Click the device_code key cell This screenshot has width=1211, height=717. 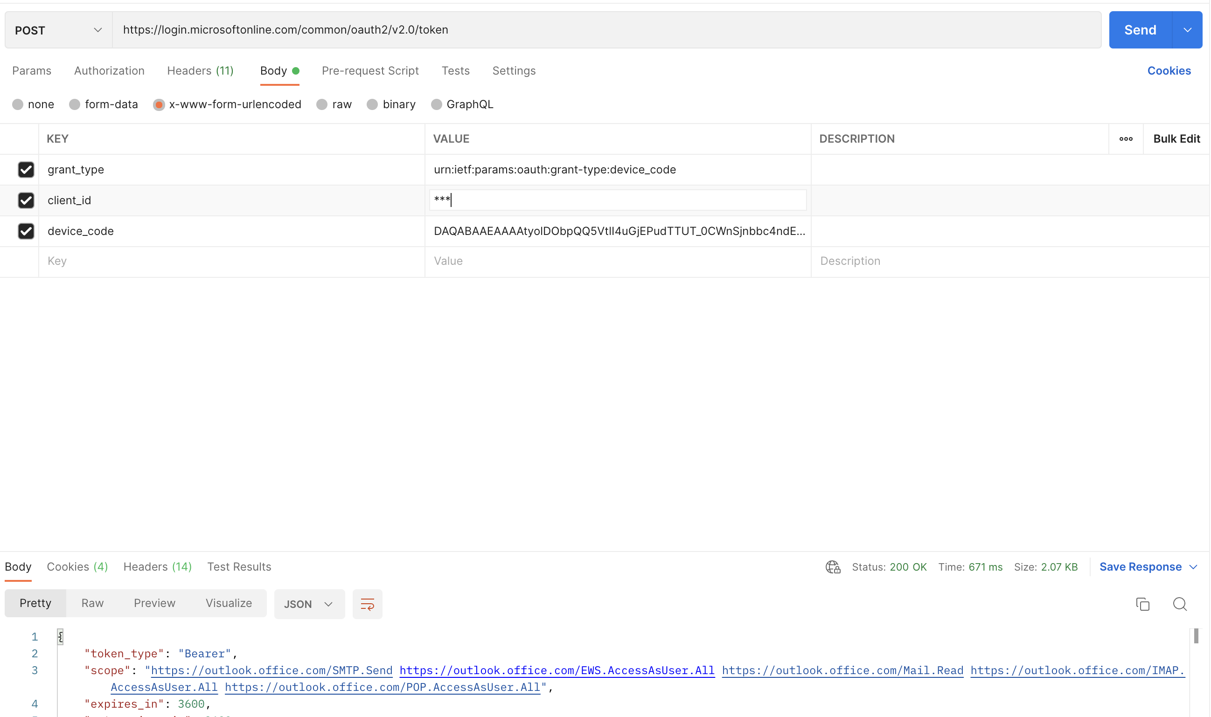pyautogui.click(x=232, y=231)
